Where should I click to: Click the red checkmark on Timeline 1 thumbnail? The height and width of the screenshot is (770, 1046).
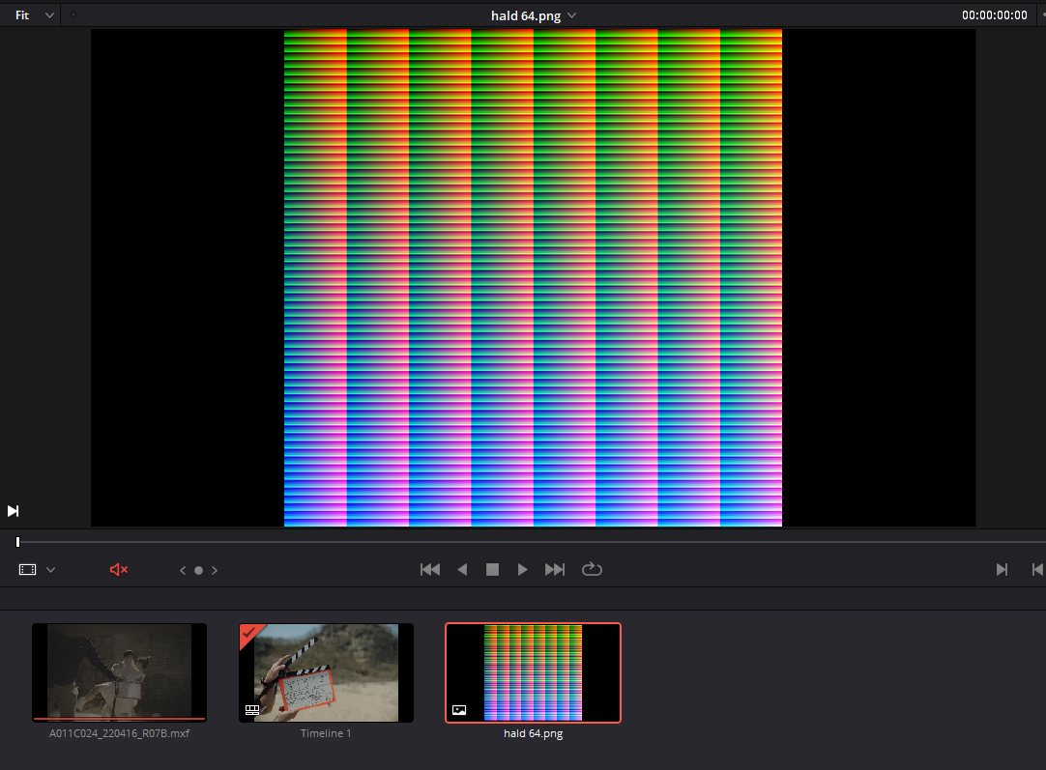click(x=250, y=632)
